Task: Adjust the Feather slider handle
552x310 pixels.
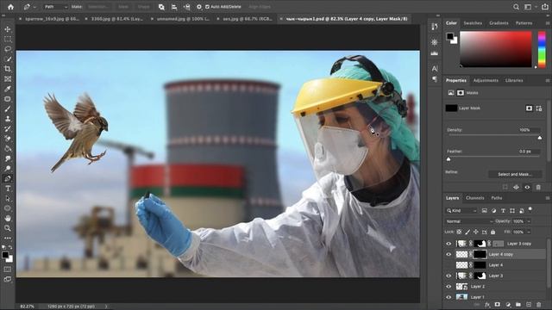Action: 448,159
